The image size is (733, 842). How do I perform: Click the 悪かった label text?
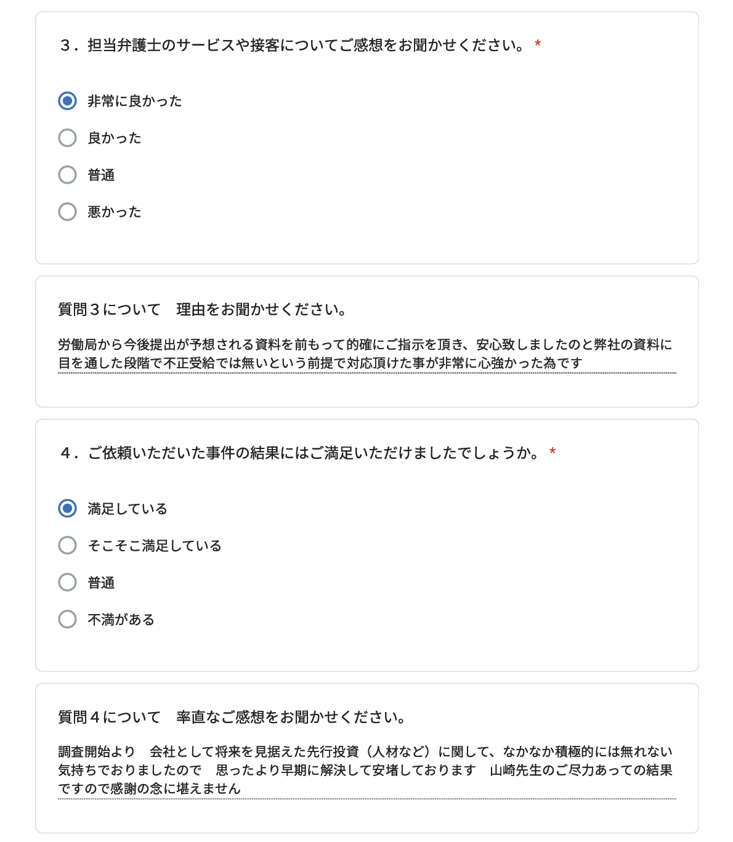tap(115, 213)
